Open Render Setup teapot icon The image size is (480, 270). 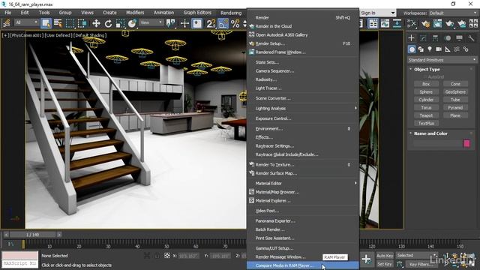click(425, 23)
